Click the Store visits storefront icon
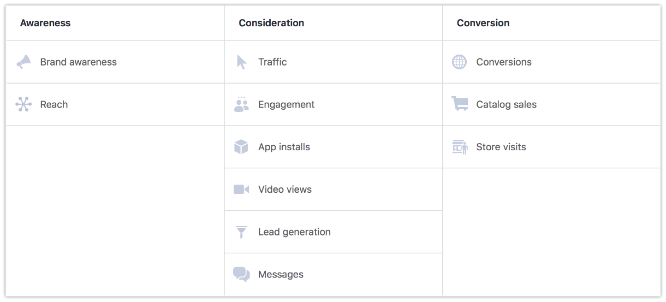 (x=460, y=147)
